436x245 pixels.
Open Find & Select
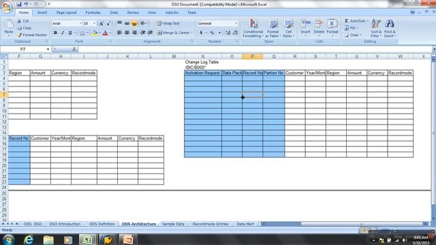pyautogui.click(x=390, y=29)
